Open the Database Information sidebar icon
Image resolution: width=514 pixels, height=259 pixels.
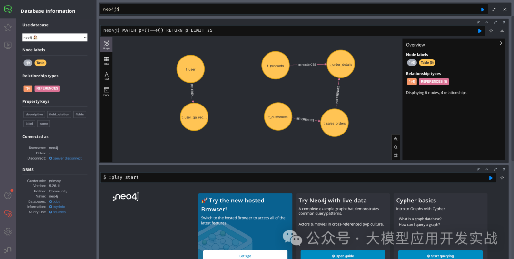[x=8, y=9]
